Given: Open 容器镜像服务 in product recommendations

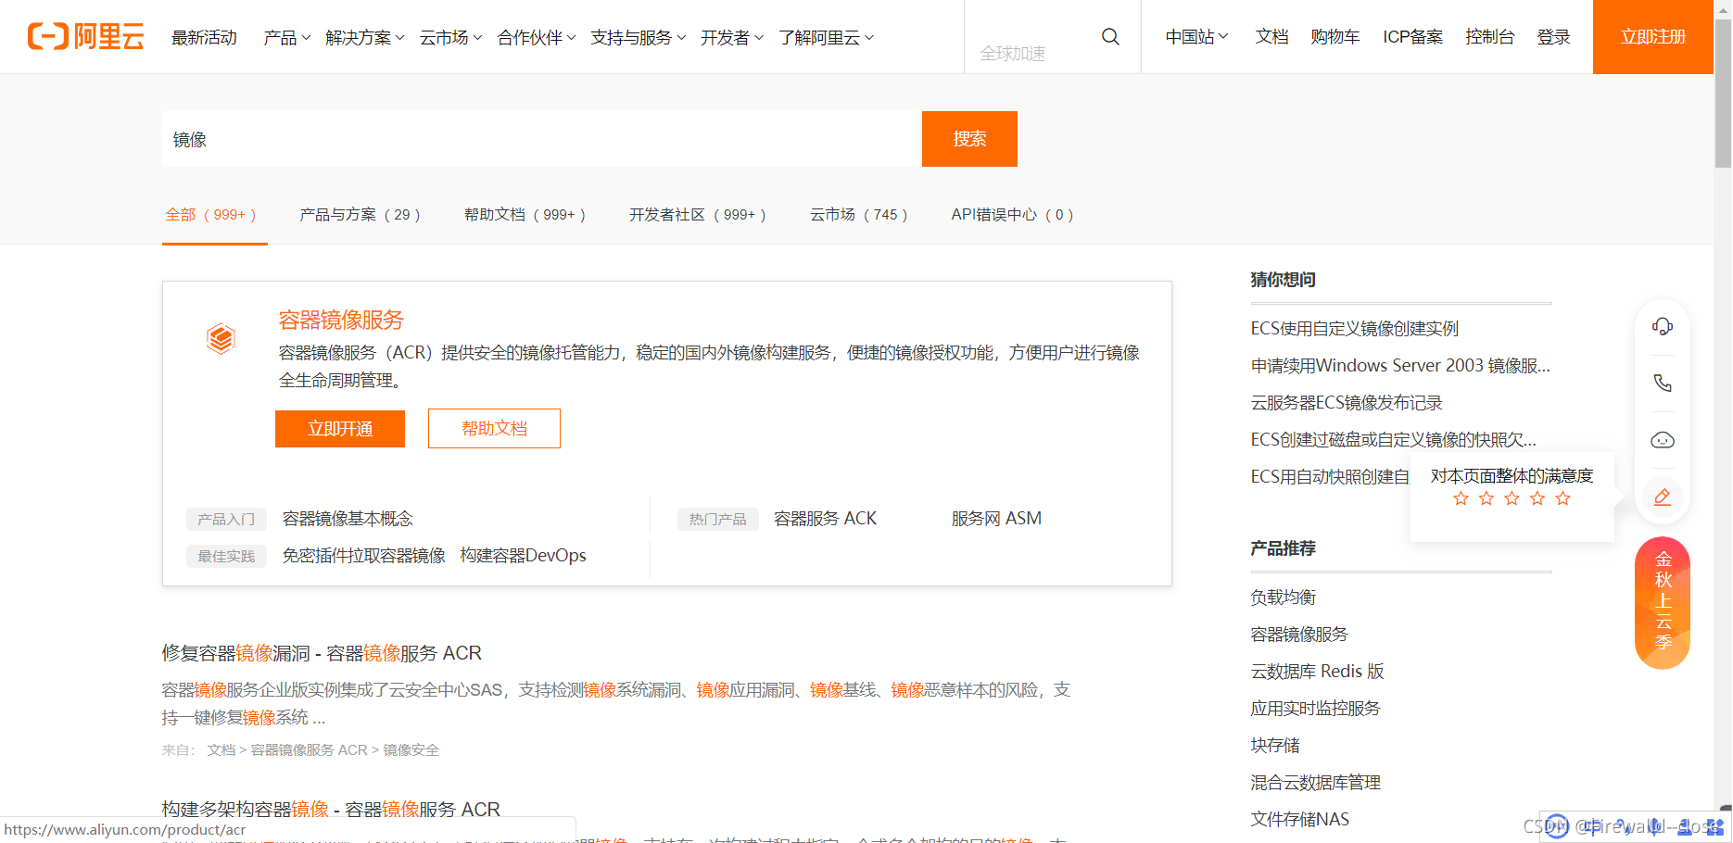Looking at the screenshot, I should 1299,635.
